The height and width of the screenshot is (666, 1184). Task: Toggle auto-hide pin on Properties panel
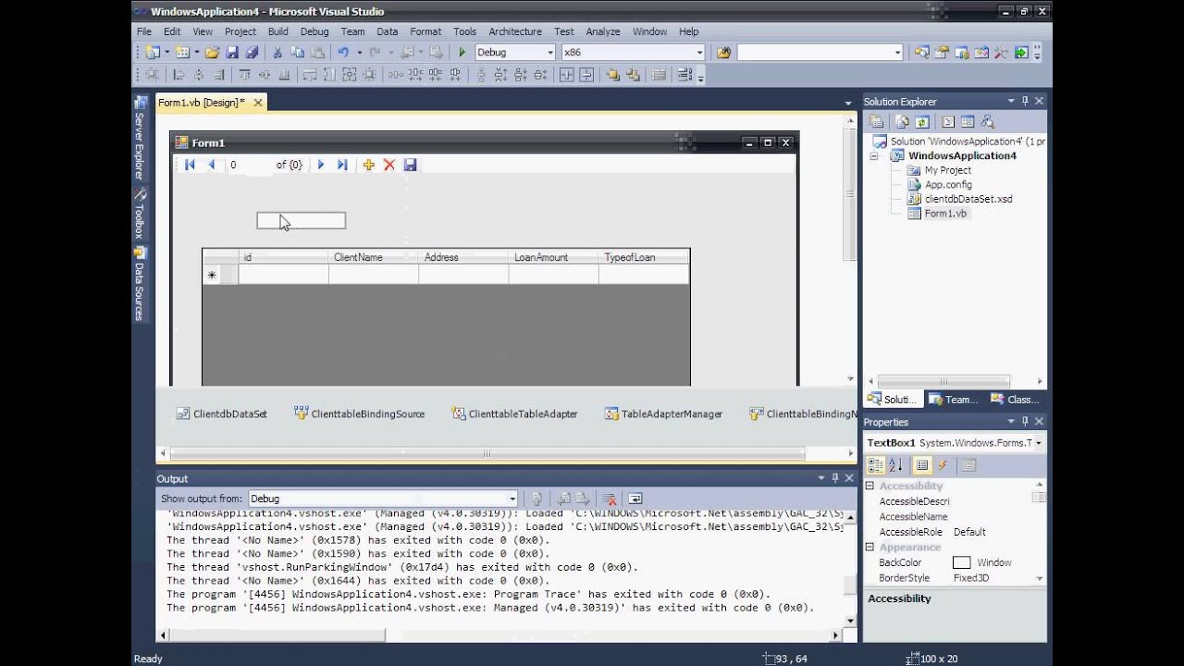(x=1025, y=422)
